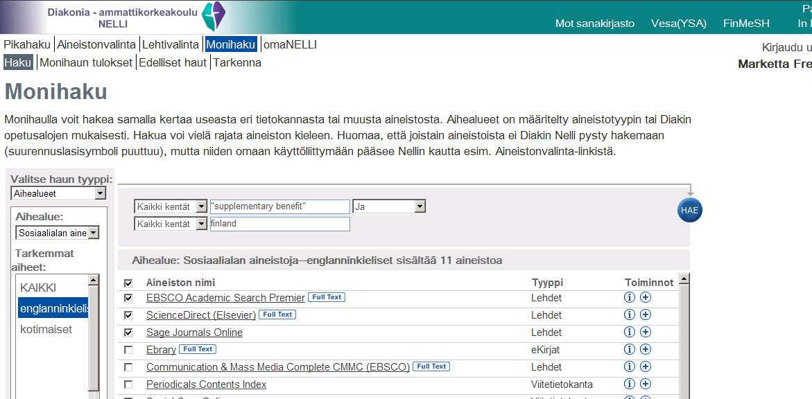Select Haku sub-tab
Screen dimensions: 812x399
point(18,62)
